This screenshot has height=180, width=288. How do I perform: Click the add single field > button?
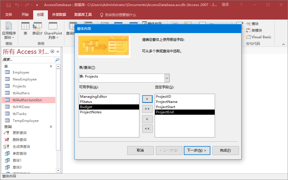pos(147,99)
